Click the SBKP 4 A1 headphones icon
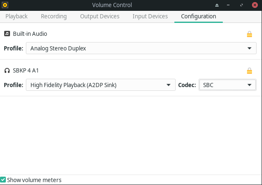The height and width of the screenshot is (185, 262). tap(7, 70)
